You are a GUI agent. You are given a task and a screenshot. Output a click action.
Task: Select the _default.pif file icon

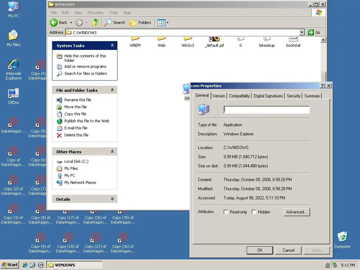[214, 42]
